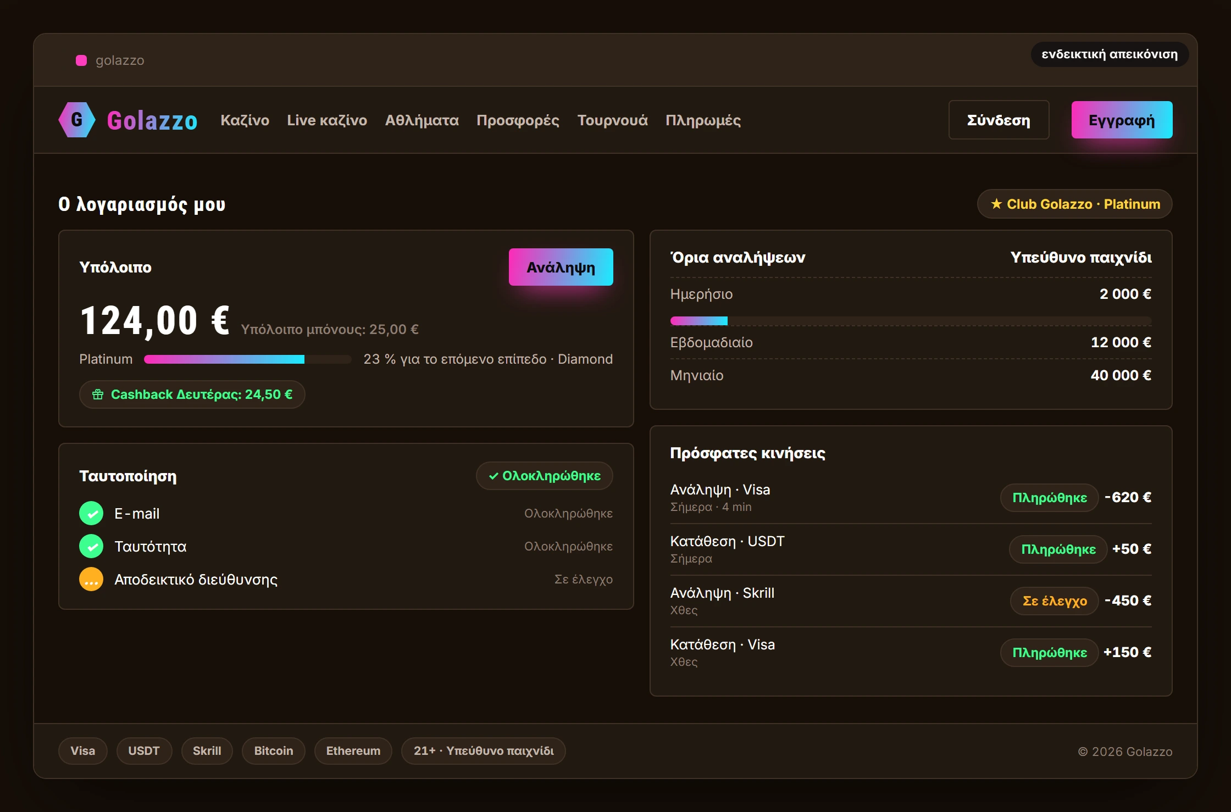
Task: Click the pink square favicon beside golazzo
Action: pos(81,60)
